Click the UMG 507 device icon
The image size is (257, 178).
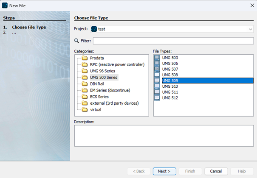pyautogui.click(x=157, y=69)
